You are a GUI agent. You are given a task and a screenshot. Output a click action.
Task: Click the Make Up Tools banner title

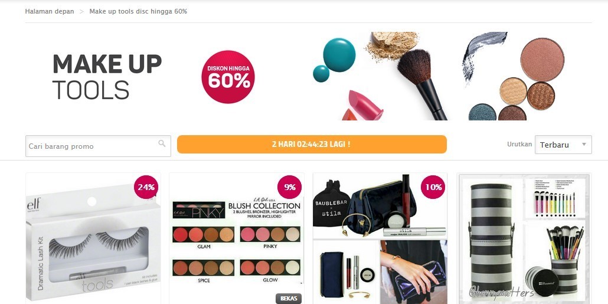pos(107,77)
